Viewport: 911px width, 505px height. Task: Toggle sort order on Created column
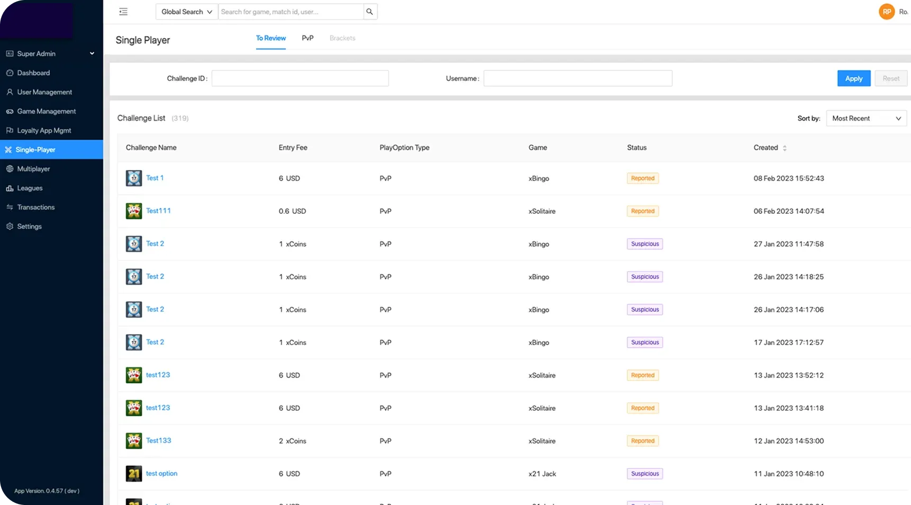coord(785,148)
